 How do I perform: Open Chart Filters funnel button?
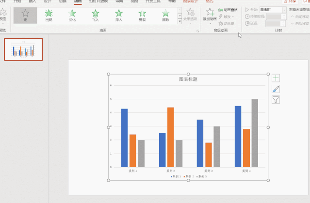click(276, 100)
